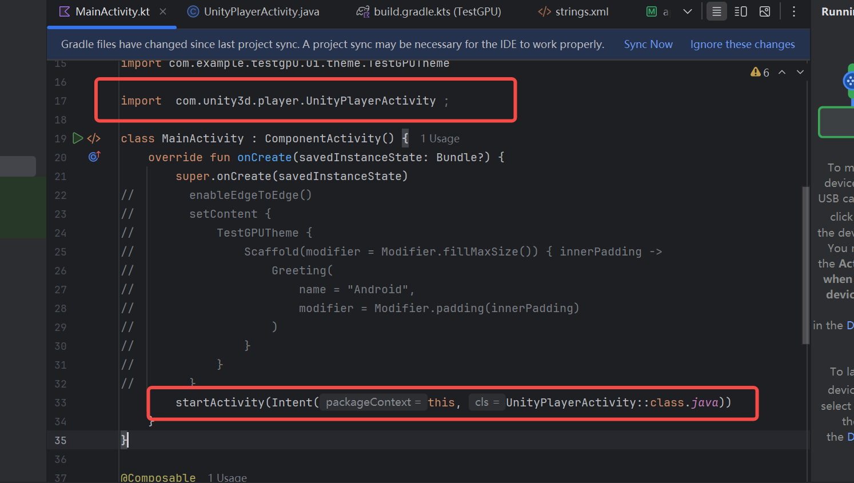Click the 1 Usage hint beside MainActivity
854x483 pixels.
(x=440, y=139)
